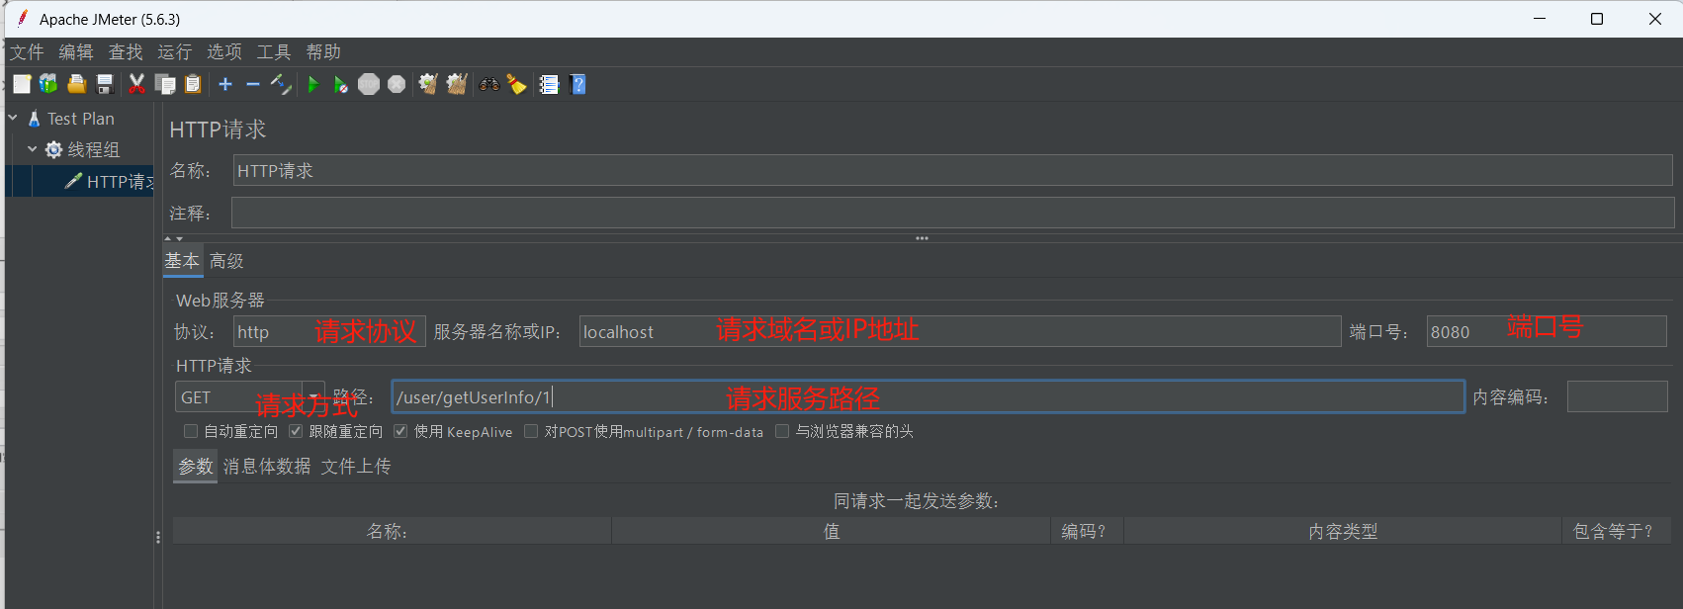Click the 线程组 gear icon
This screenshot has height=609, width=1683.
tap(54, 149)
